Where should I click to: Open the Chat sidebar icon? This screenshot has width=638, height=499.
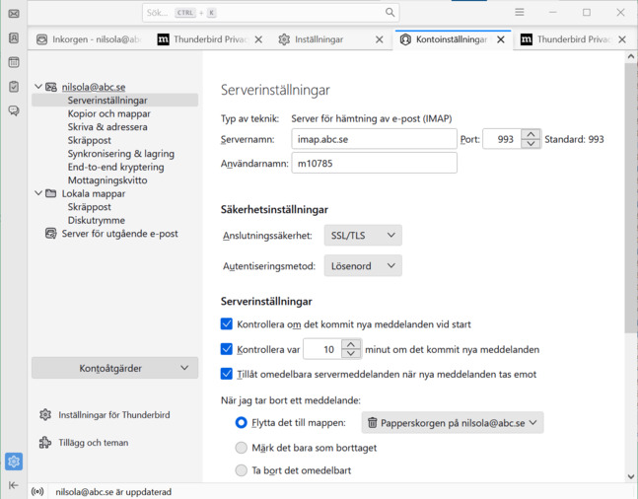click(x=14, y=110)
